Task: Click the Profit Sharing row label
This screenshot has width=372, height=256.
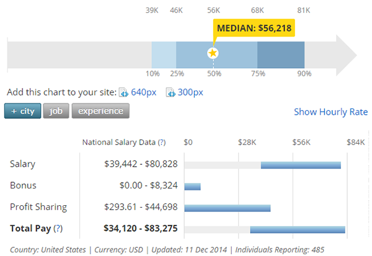Action: click(38, 207)
